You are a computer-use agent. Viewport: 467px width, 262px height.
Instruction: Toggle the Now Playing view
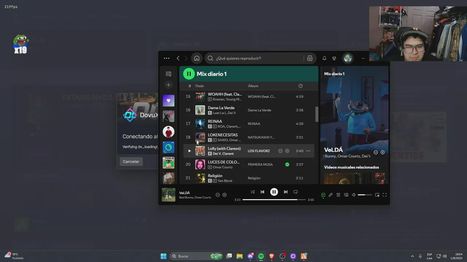coord(323,195)
